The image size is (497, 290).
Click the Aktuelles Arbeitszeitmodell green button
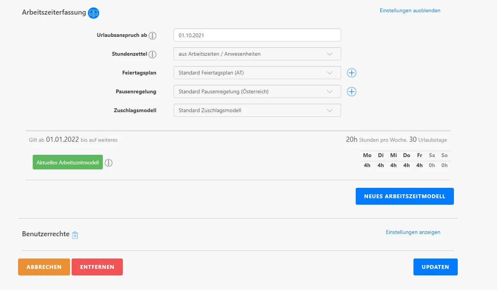click(x=68, y=162)
